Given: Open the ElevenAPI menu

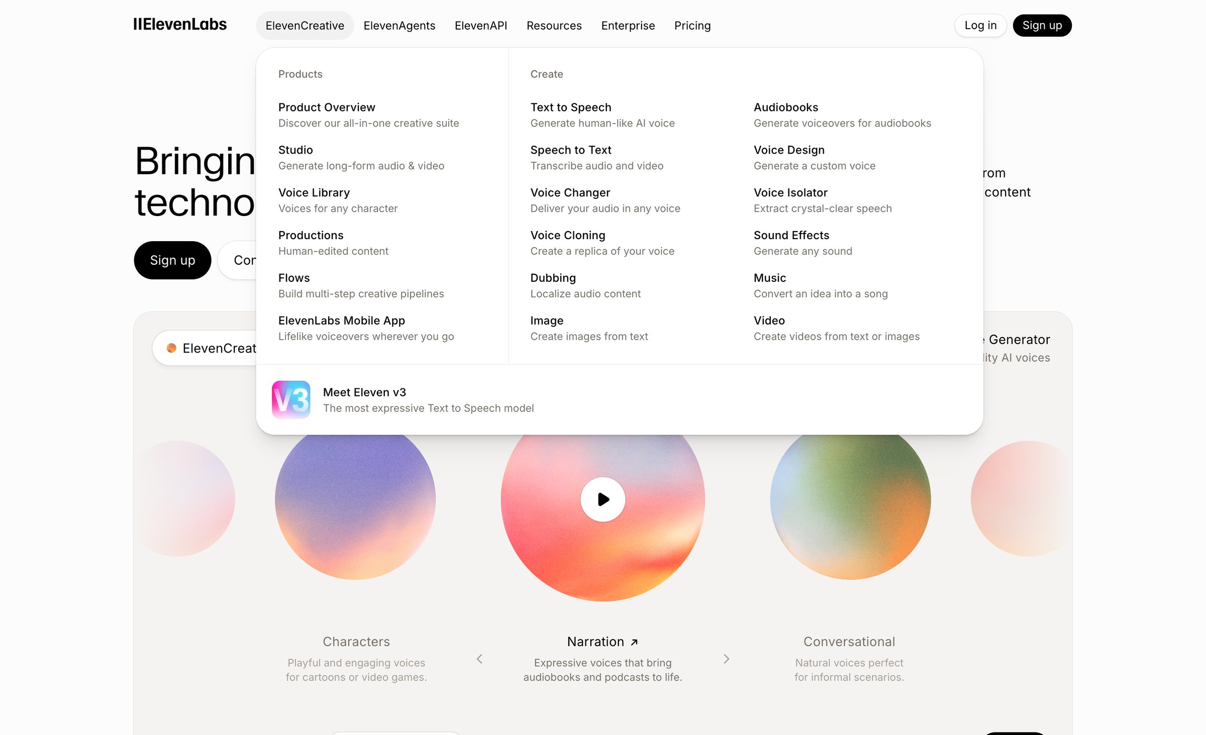Looking at the screenshot, I should point(480,25).
